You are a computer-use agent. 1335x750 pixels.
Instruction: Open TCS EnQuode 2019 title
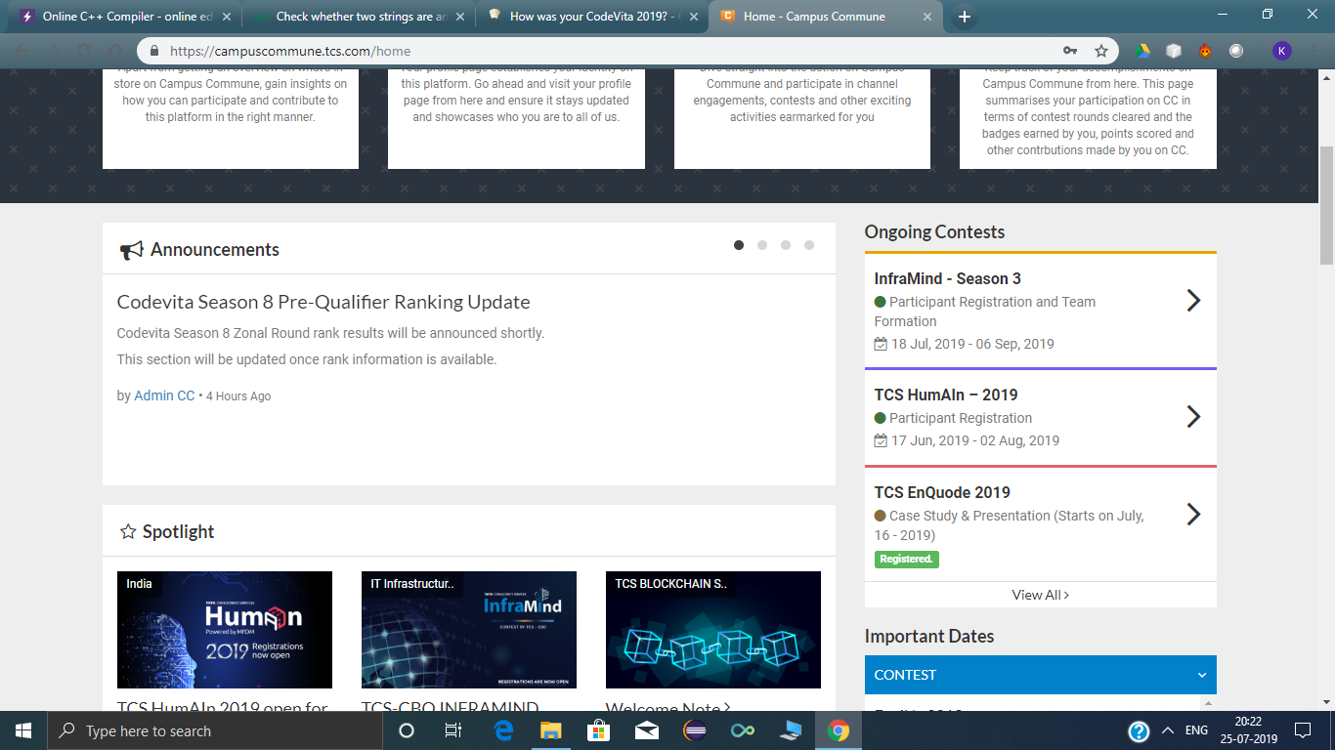coord(942,492)
